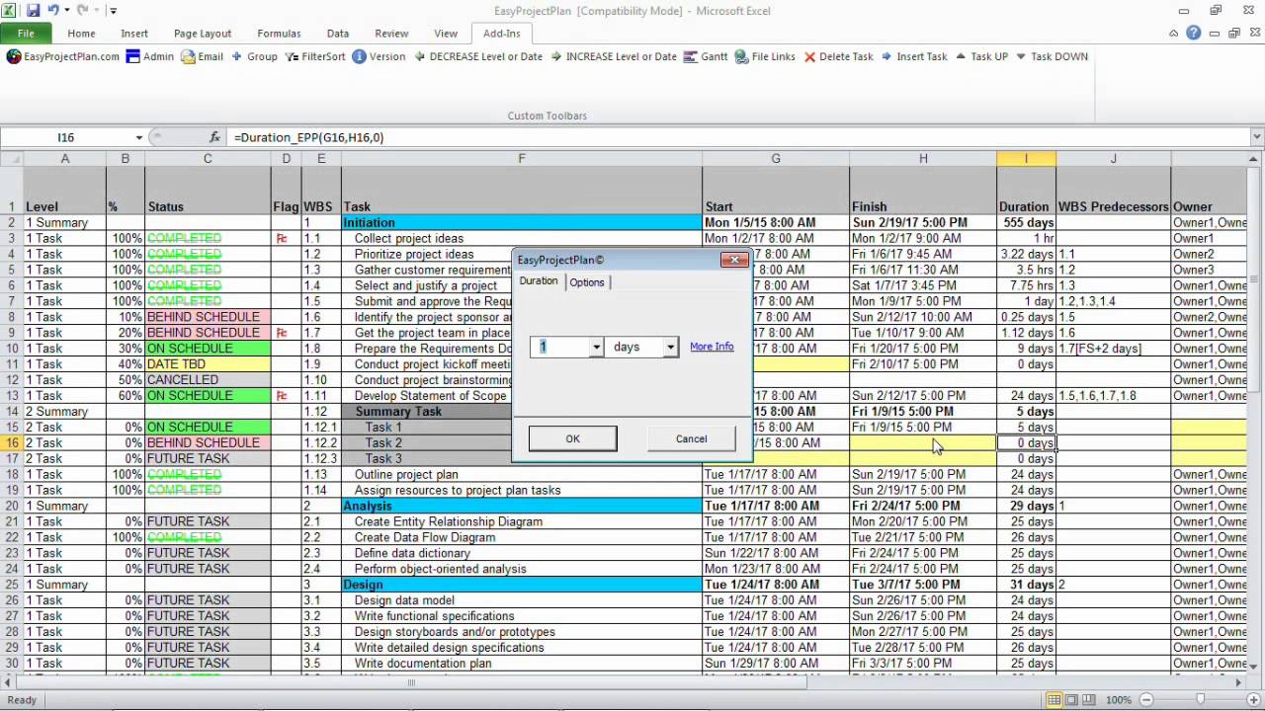Viewport: 1265px width, 711px height.
Task: Select row 16 header
Action: pyautogui.click(x=12, y=442)
